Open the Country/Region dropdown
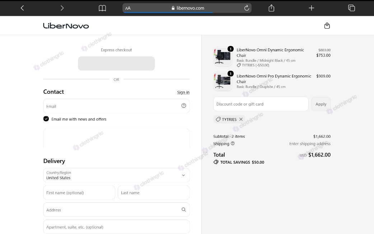 (116, 175)
